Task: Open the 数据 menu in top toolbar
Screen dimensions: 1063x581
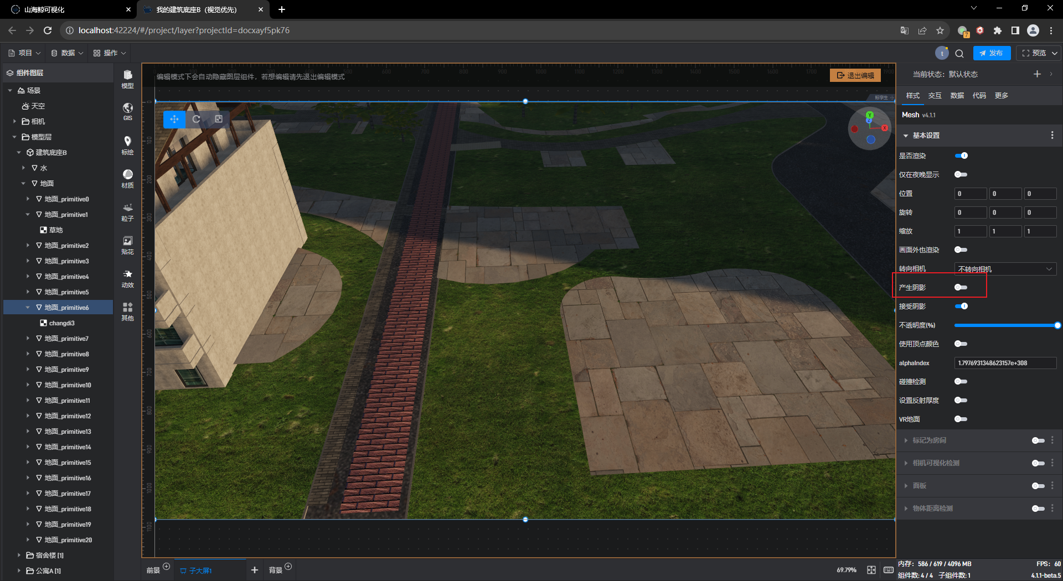Action: pyautogui.click(x=67, y=53)
